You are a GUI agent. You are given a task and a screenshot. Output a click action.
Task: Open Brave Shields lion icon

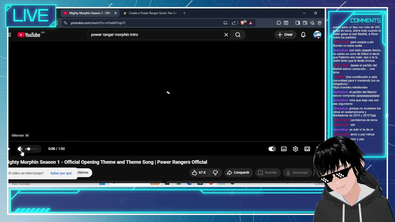[x=243, y=23]
